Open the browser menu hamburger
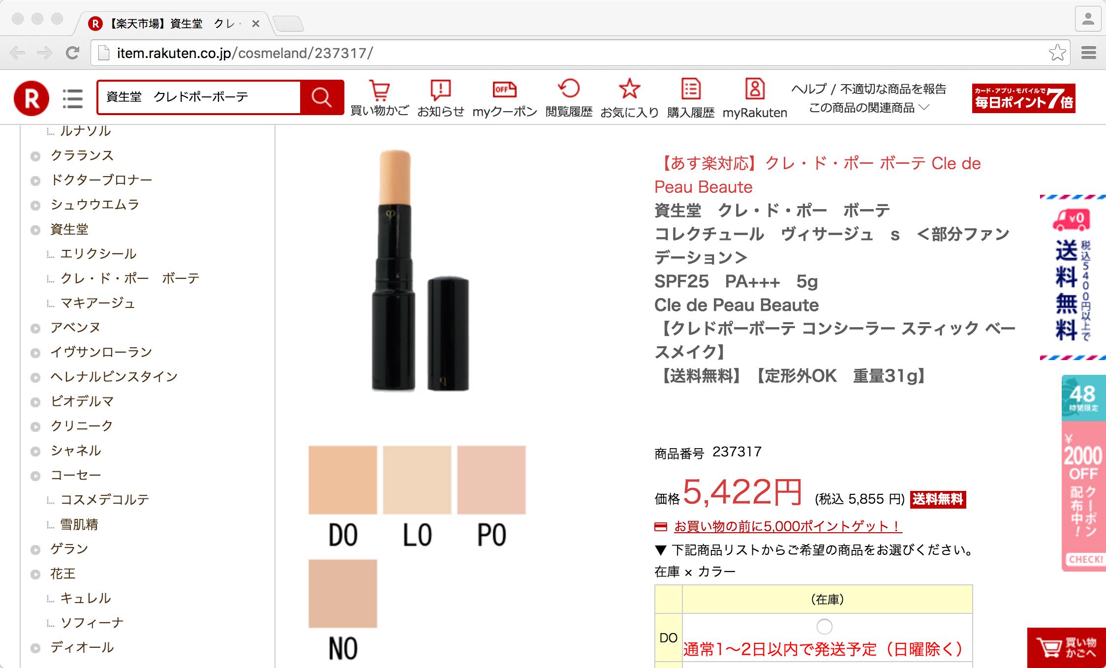Screen dimensions: 1106x668 (1092, 53)
